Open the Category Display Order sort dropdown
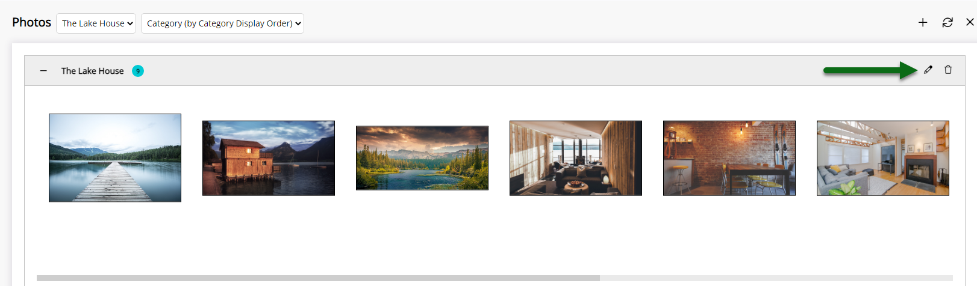This screenshot has width=977, height=286. click(222, 23)
